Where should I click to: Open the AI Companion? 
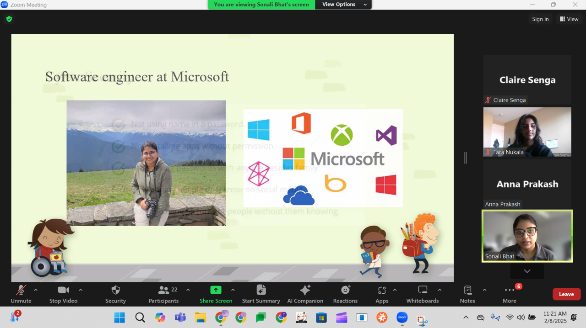305,294
